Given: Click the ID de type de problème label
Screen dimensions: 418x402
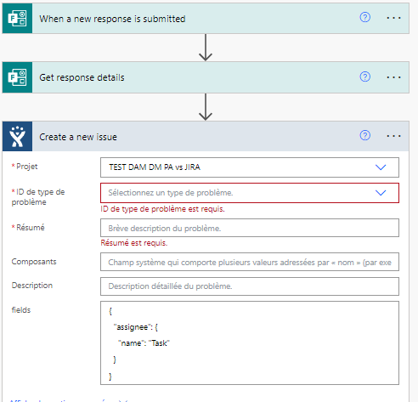Looking at the screenshot, I should pyautogui.click(x=38, y=197).
